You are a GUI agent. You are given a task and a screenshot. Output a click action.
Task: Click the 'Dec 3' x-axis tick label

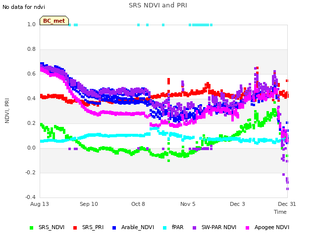tap(237, 204)
